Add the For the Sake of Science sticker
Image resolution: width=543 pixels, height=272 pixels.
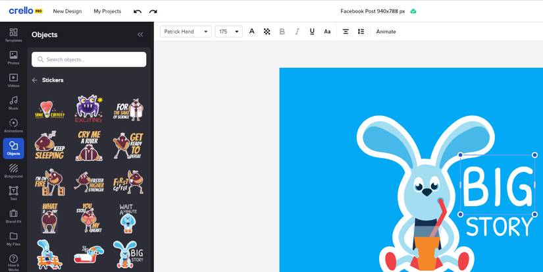coord(128,110)
